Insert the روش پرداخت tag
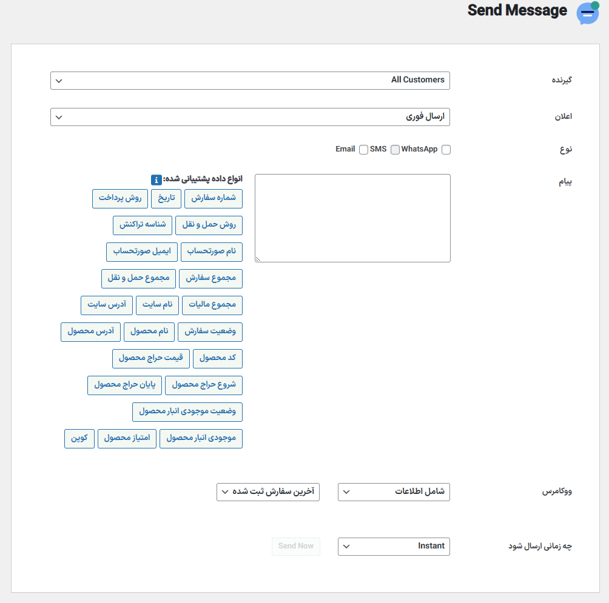The height and width of the screenshot is (603, 609). click(120, 199)
